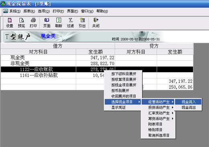Choose 现金流入 in the submenu

[188, 102]
